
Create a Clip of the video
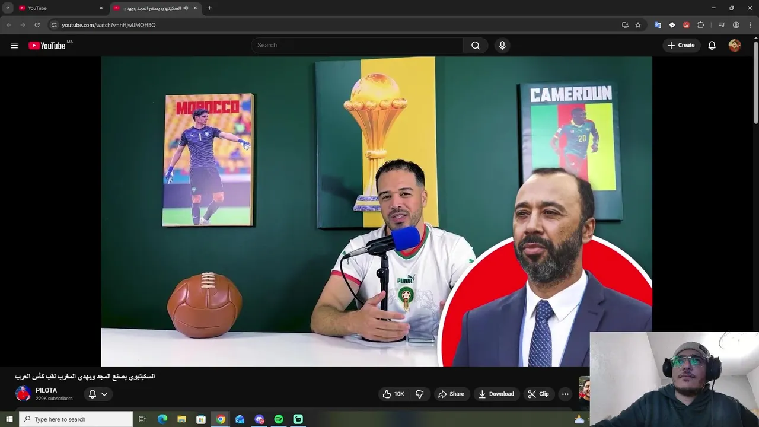[538, 394]
